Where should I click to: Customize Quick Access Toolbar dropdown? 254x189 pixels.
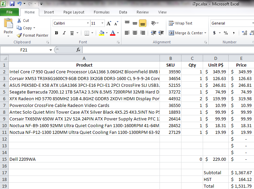(x=41, y=4)
